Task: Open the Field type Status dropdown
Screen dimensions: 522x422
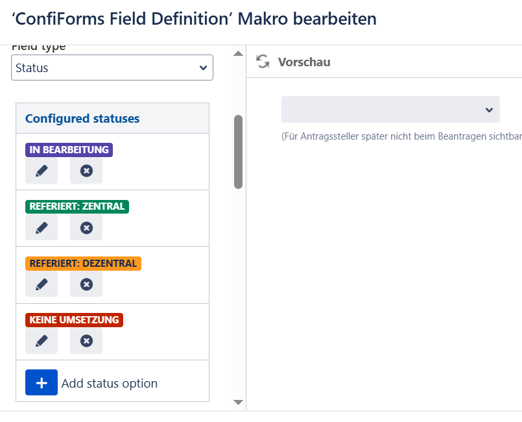Action: 112,68
